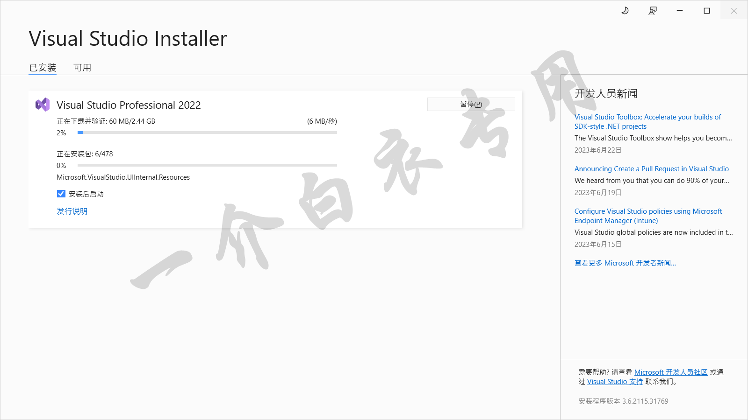
Task: Click the 正在安装包: 6/478 status text
Action: tap(85, 154)
